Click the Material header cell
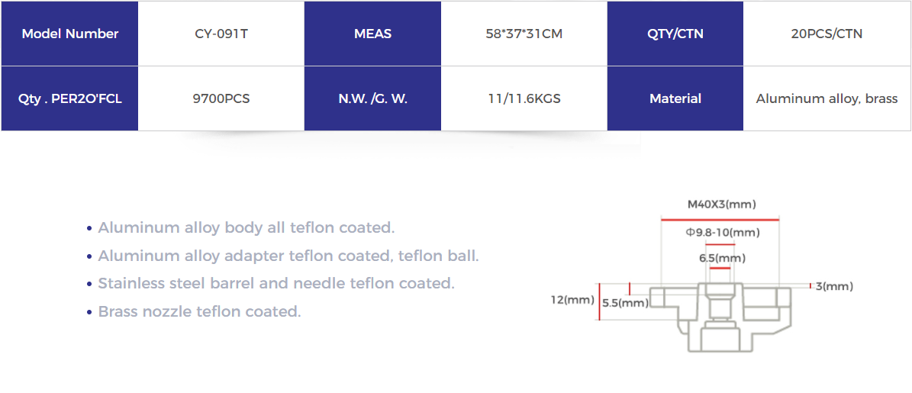 675,99
